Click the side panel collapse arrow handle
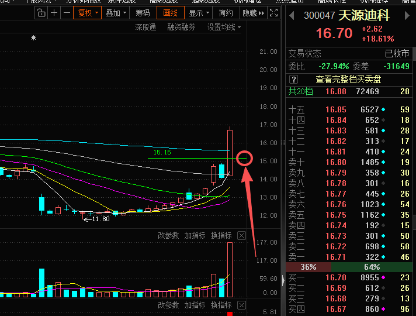The width and height of the screenshot is (416, 316). pyautogui.click(x=283, y=280)
